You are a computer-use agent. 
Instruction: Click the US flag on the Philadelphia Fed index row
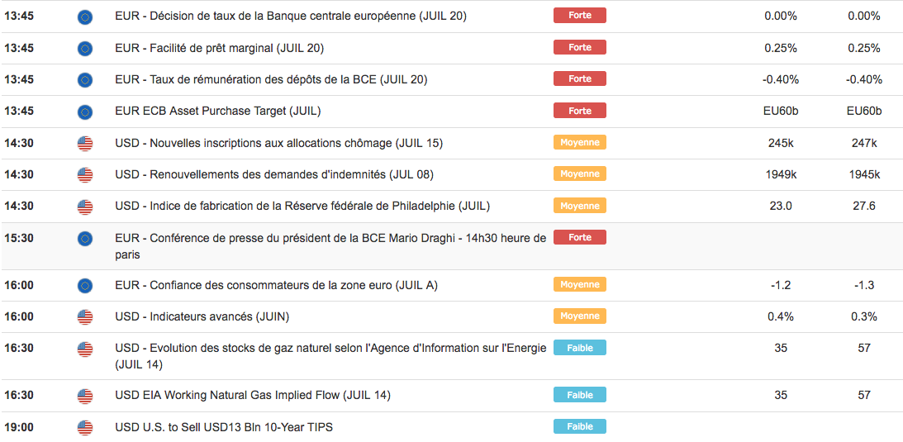[x=85, y=207]
